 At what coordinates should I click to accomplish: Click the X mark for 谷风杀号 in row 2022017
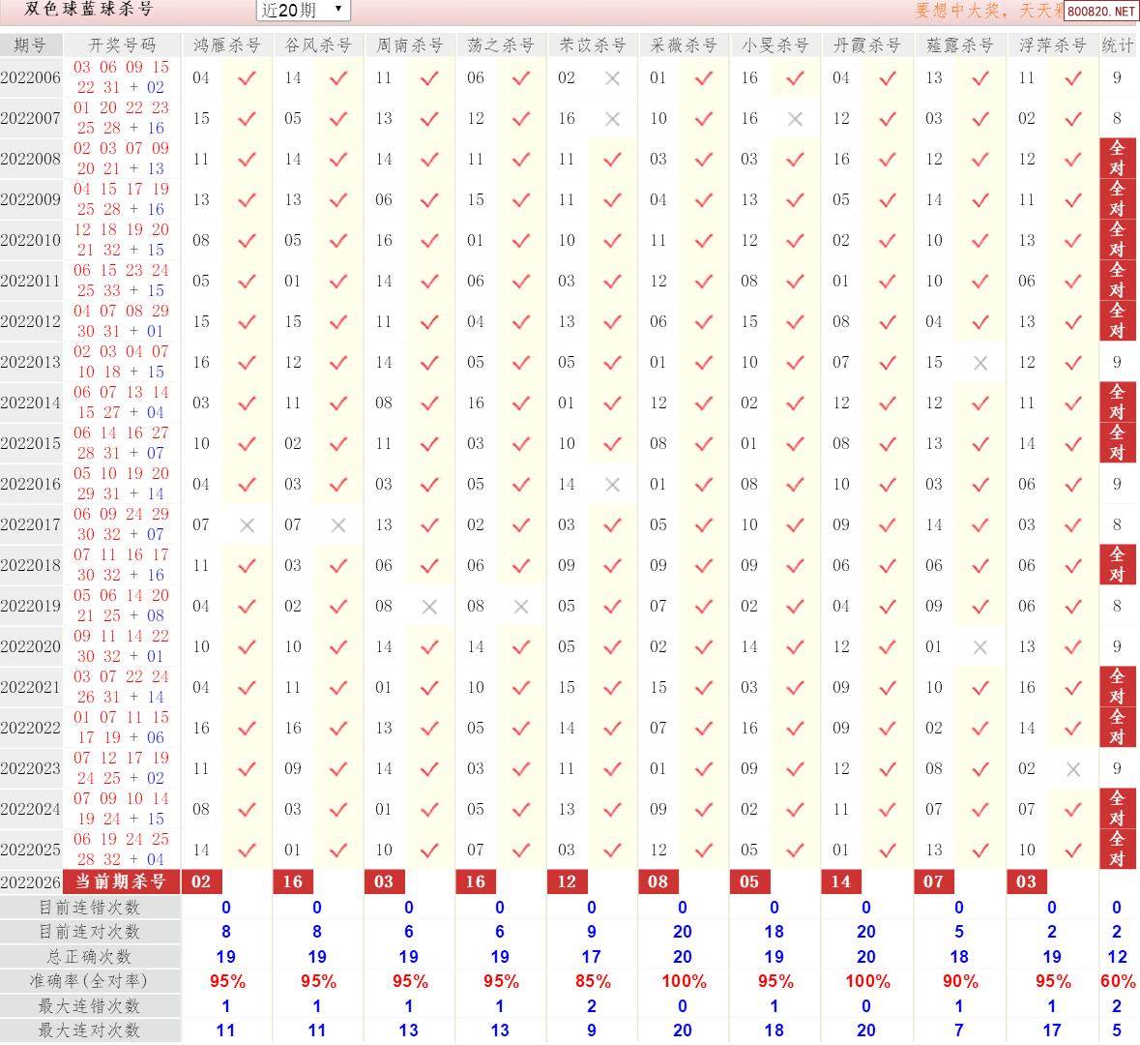pyautogui.click(x=338, y=524)
